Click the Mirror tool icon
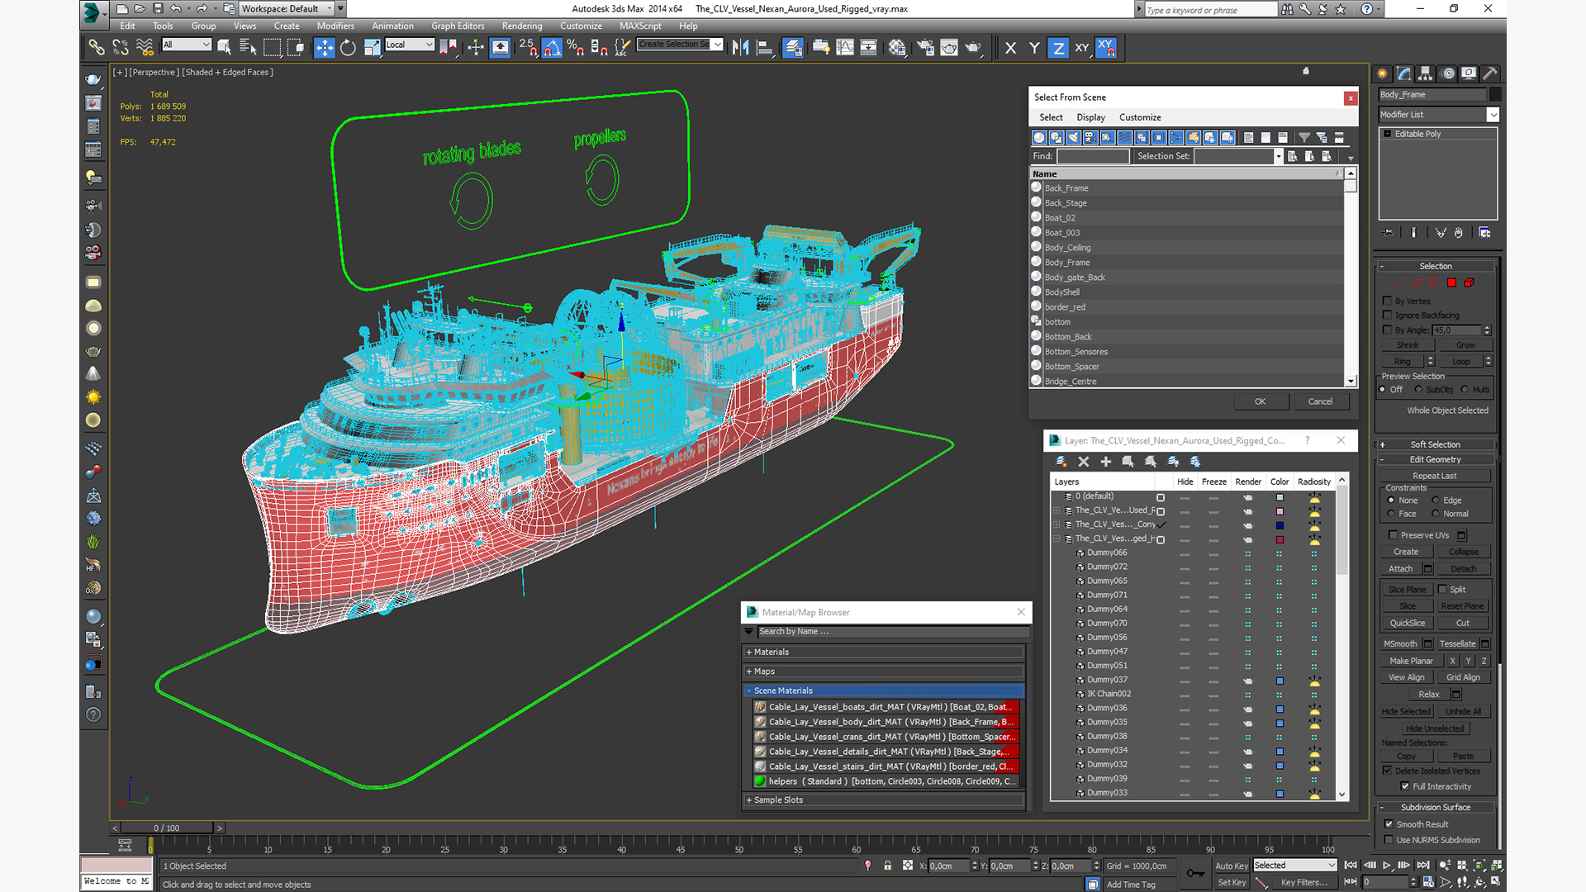 coord(740,48)
